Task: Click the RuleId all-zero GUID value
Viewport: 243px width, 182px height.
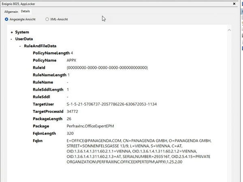Action: click(107, 68)
